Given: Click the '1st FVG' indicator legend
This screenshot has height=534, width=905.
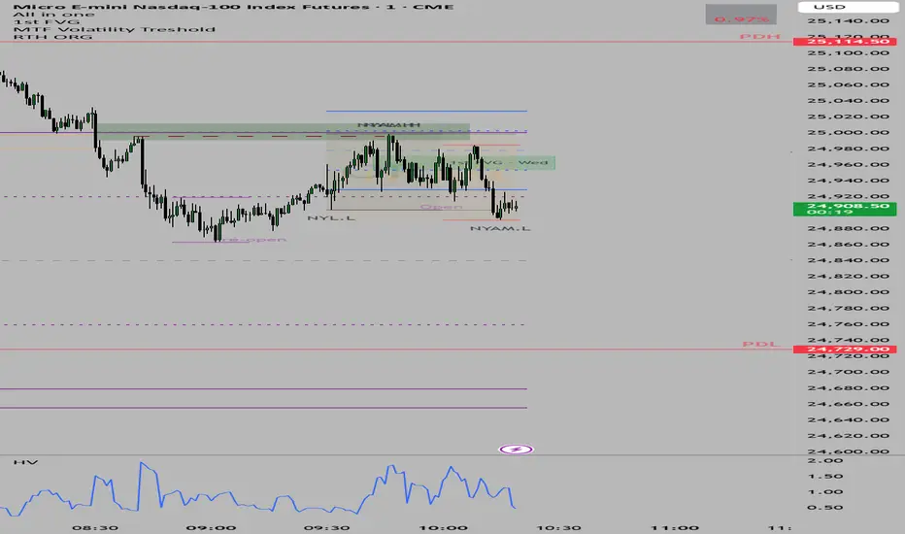Looking at the screenshot, I should (47, 22).
